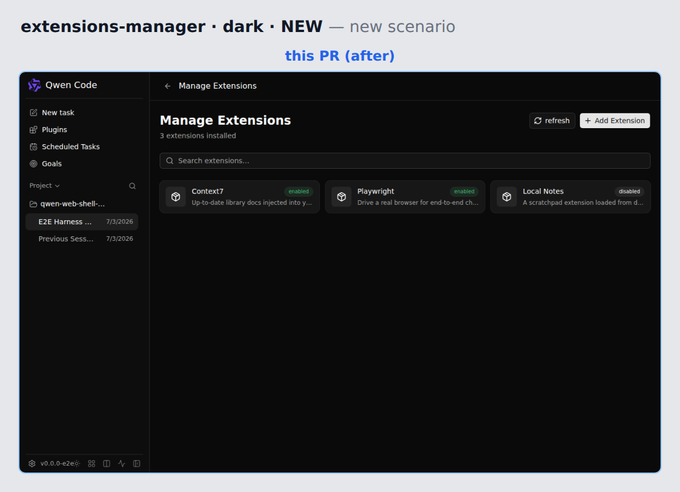This screenshot has height=492, width=680.
Task: Open the Local Notes extension card
Action: pyautogui.click(x=570, y=197)
